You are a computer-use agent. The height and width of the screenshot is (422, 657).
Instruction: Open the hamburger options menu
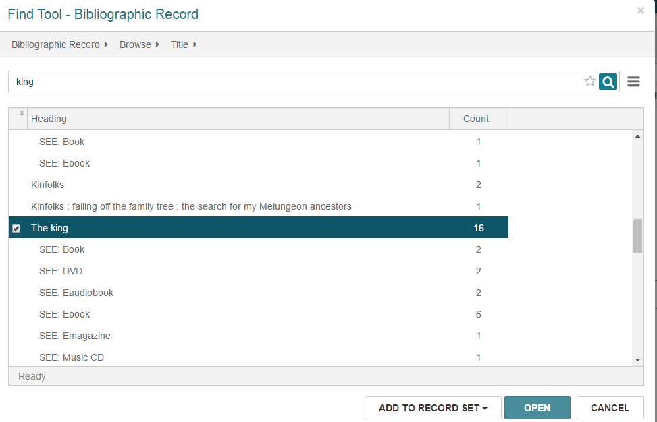point(633,82)
